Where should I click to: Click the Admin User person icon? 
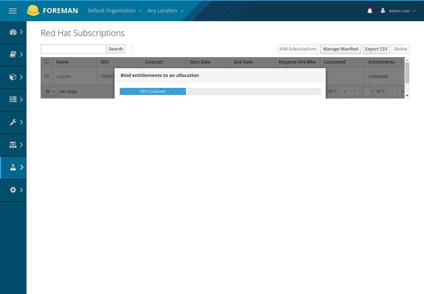(x=383, y=11)
